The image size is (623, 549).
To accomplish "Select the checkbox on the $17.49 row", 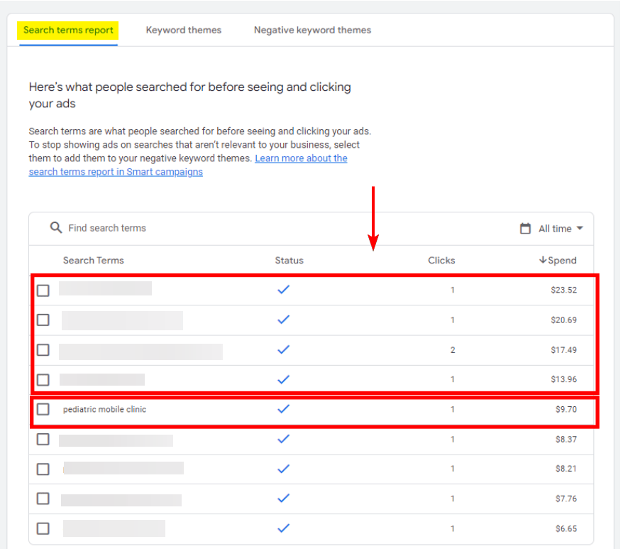I will pos(43,349).
